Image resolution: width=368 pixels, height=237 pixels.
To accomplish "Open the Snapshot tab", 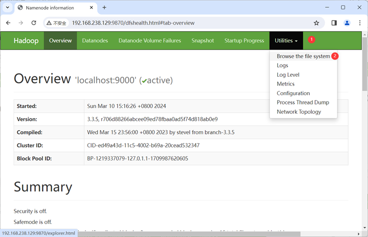I will click(x=202, y=41).
